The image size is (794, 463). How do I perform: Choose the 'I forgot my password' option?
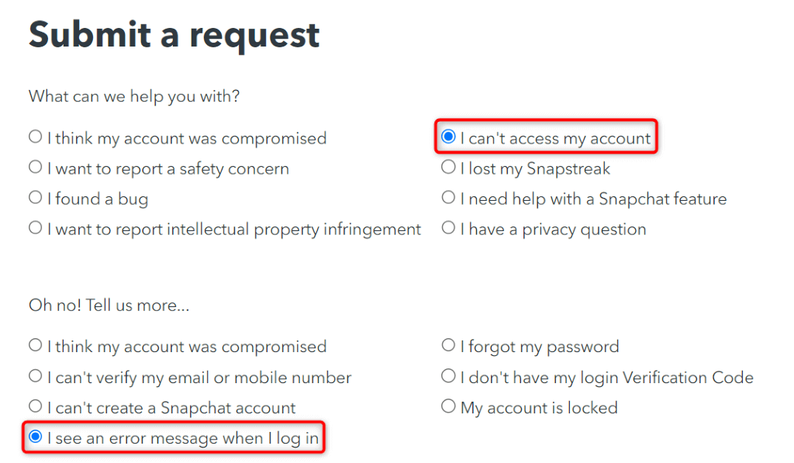[x=448, y=346]
